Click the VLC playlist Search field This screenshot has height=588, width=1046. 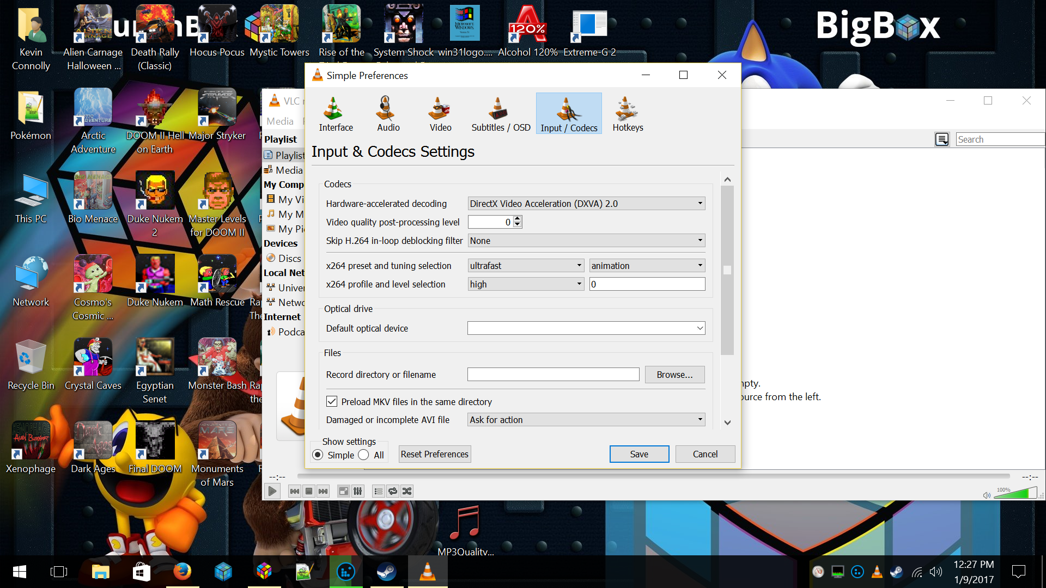pyautogui.click(x=1000, y=139)
